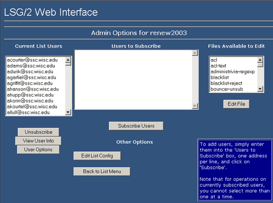This screenshot has height=203, width=273.
Task: Click the up arrow of the files list scrollbar
Action: (x=260, y=60)
